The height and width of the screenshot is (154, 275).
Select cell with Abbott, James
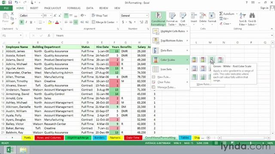click(19, 51)
